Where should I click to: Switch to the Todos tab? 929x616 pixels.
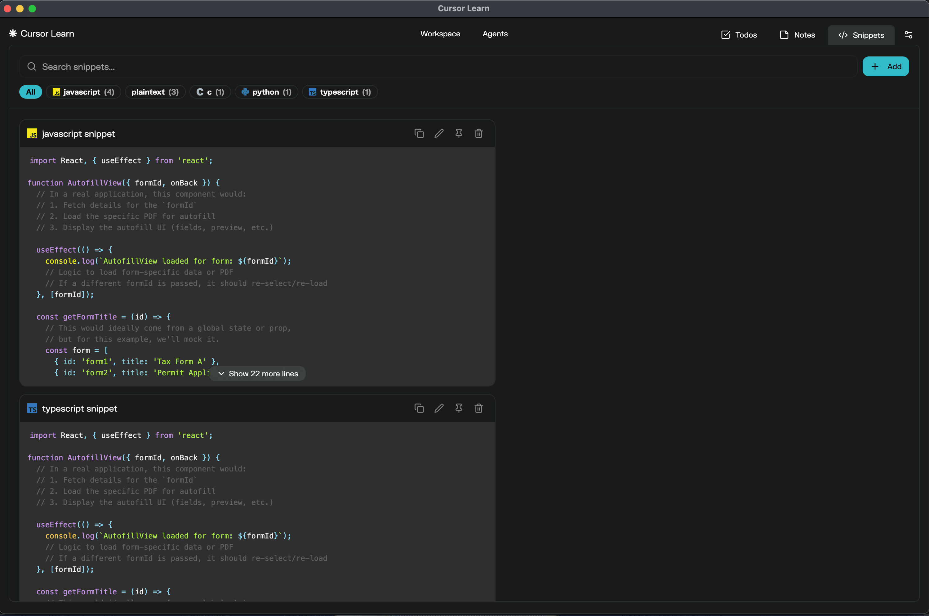(739, 35)
